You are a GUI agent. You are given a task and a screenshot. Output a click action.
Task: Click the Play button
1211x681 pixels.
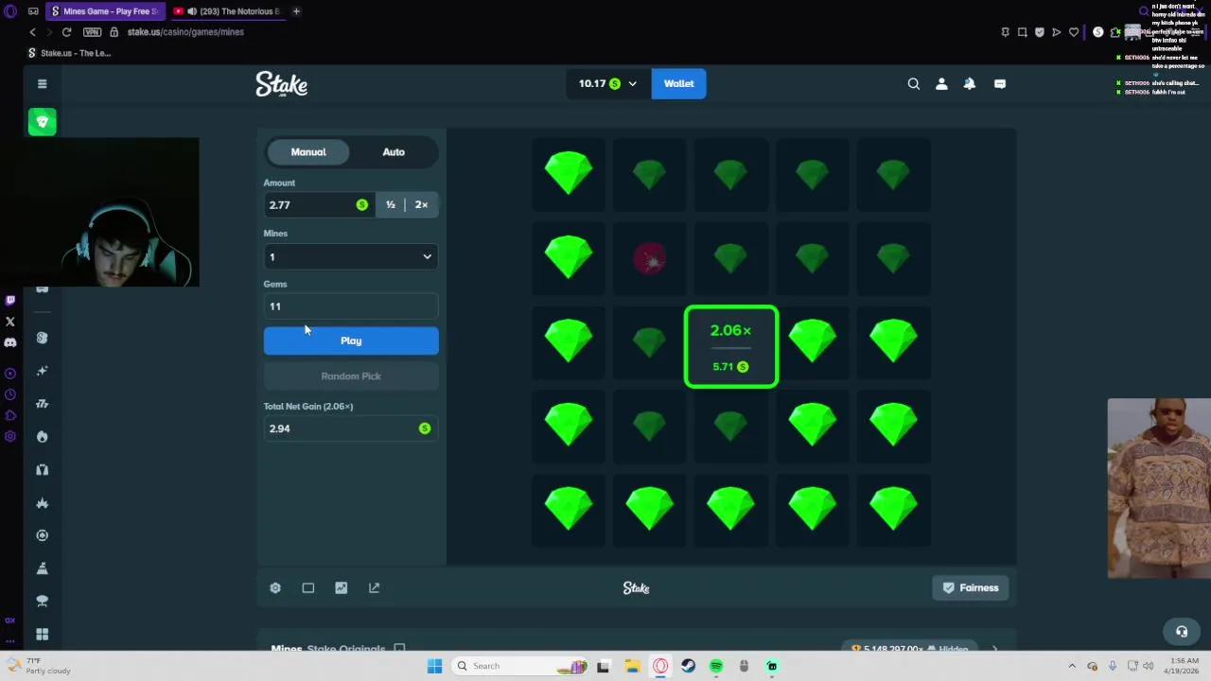coord(351,340)
